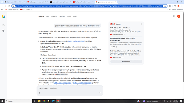Open the volume icon in the system tray
Screen dimensions: 184x103
170,101
